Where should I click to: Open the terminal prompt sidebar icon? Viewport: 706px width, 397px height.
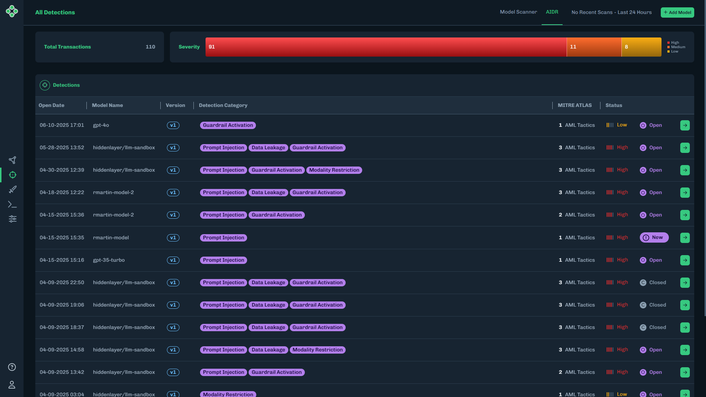[13, 204]
